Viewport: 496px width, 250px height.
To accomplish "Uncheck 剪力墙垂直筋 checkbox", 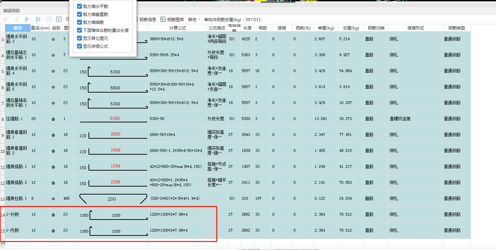I will (x=79, y=14).
